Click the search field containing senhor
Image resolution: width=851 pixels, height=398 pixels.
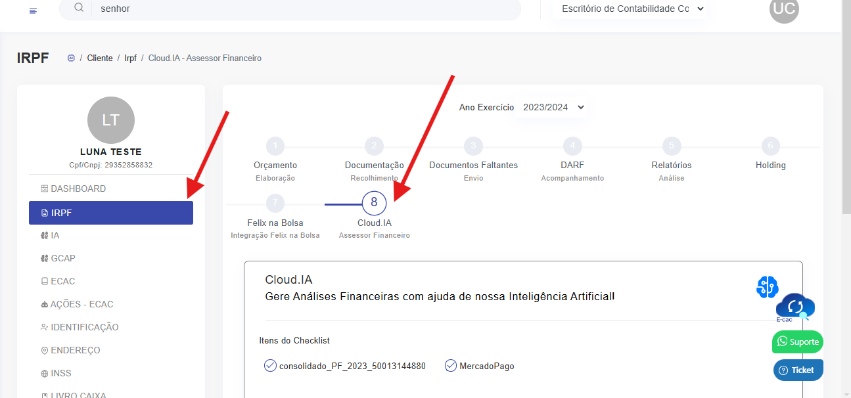pos(290,9)
